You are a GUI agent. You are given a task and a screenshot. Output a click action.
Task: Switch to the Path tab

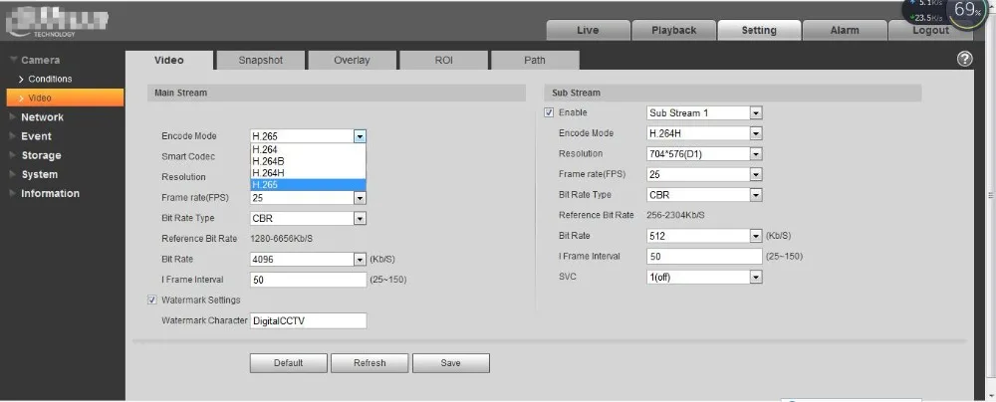(535, 61)
